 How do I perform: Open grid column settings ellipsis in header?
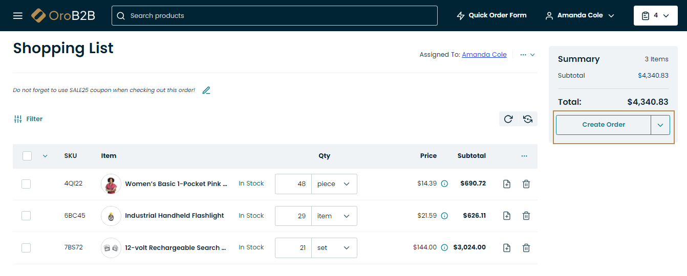point(524,156)
